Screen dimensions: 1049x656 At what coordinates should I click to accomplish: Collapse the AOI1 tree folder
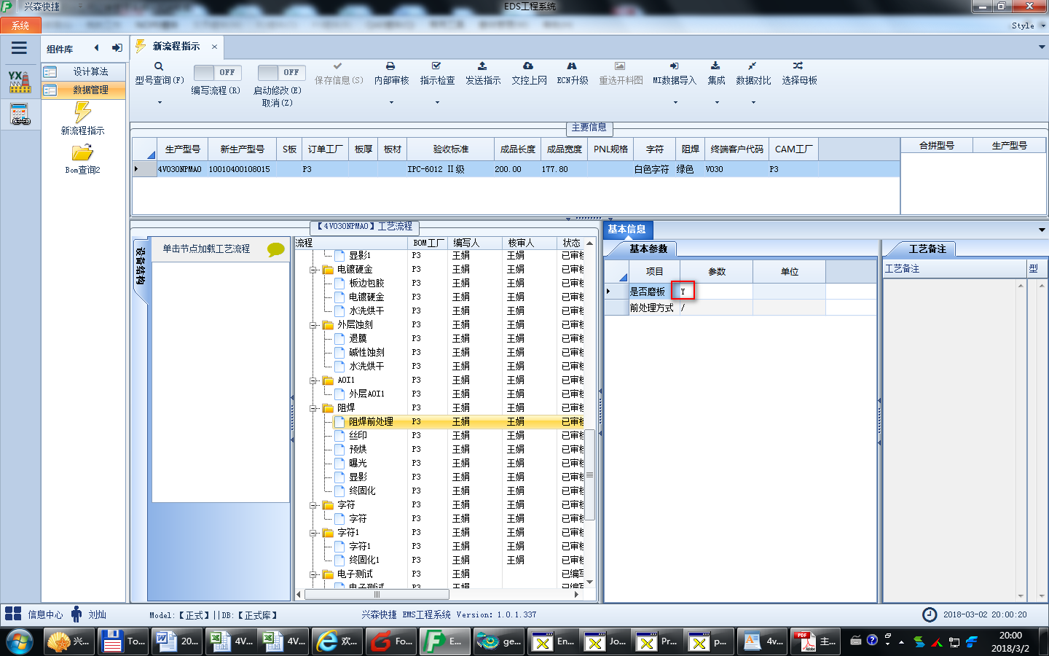pos(313,380)
